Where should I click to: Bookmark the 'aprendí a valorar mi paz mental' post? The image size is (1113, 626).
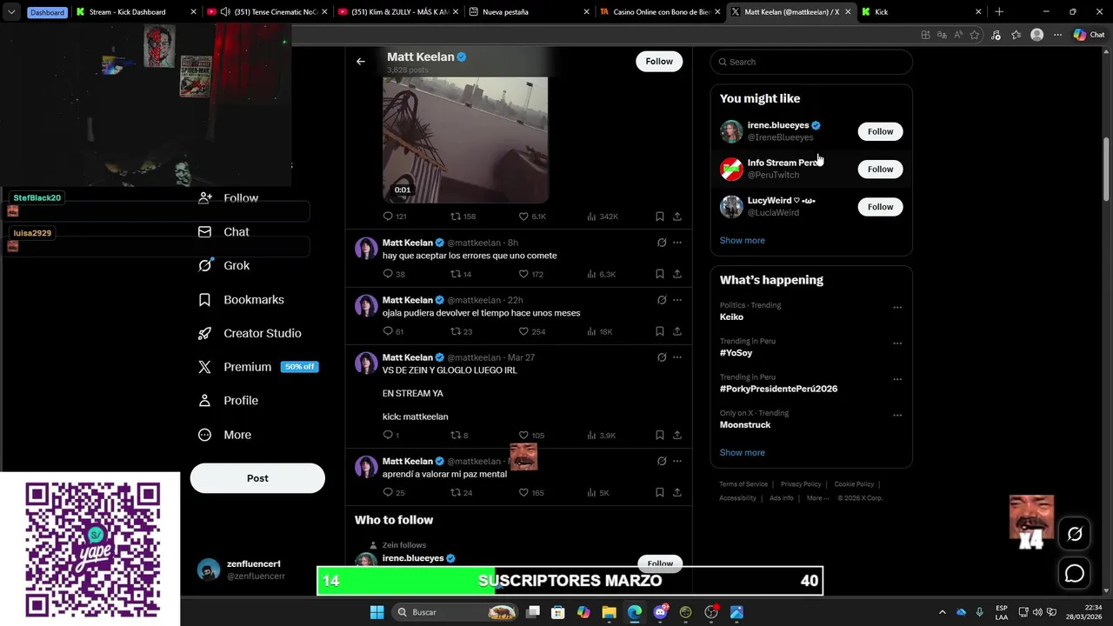[660, 492]
